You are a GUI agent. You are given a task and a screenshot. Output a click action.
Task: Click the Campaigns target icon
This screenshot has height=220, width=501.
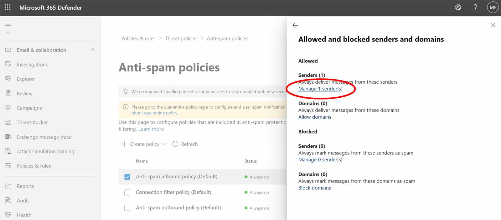8,108
